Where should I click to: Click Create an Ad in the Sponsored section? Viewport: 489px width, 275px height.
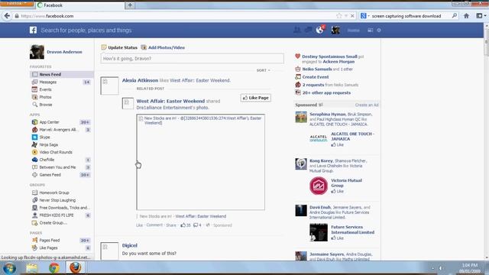click(367, 105)
